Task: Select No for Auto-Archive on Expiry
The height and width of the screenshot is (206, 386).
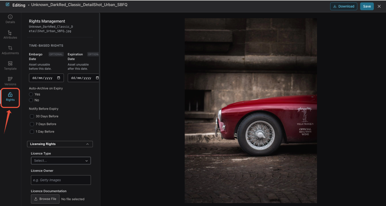Action: click(x=31, y=100)
